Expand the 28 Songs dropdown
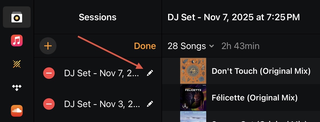 [x=191, y=46]
